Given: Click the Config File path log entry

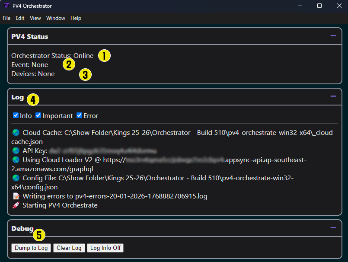Looking at the screenshot, I should tap(153, 182).
